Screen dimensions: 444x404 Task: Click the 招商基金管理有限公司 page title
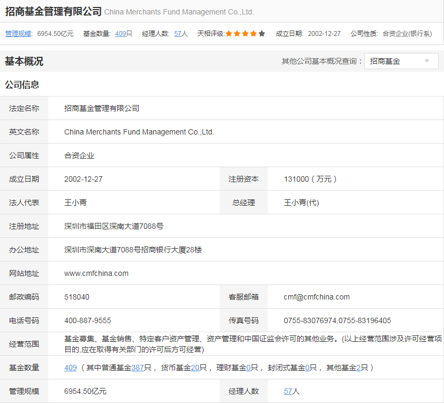53,11
